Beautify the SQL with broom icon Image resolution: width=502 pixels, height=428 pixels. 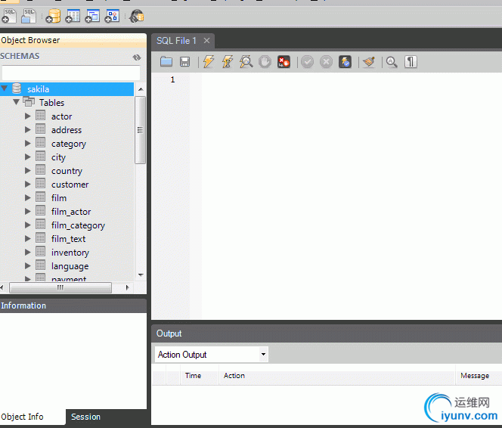pyautogui.click(x=369, y=61)
